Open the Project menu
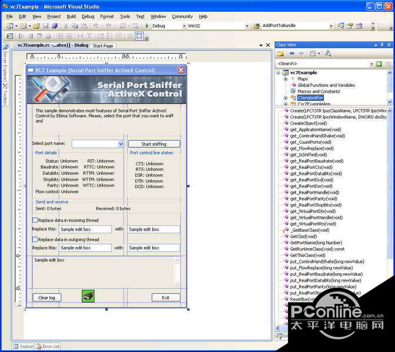 [x=54, y=16]
